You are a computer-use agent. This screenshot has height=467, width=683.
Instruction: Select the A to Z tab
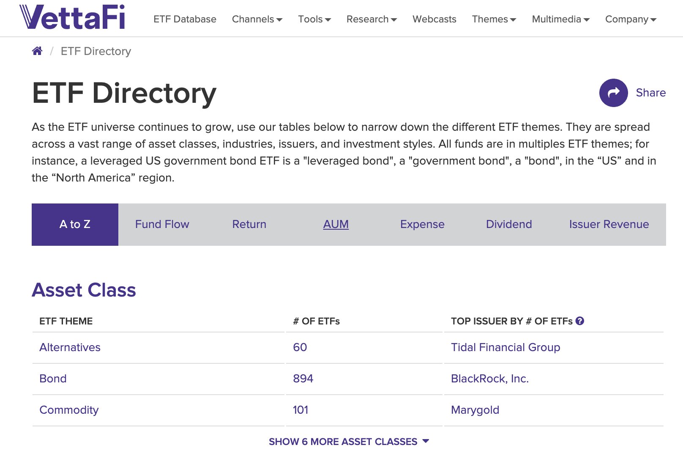(x=75, y=225)
